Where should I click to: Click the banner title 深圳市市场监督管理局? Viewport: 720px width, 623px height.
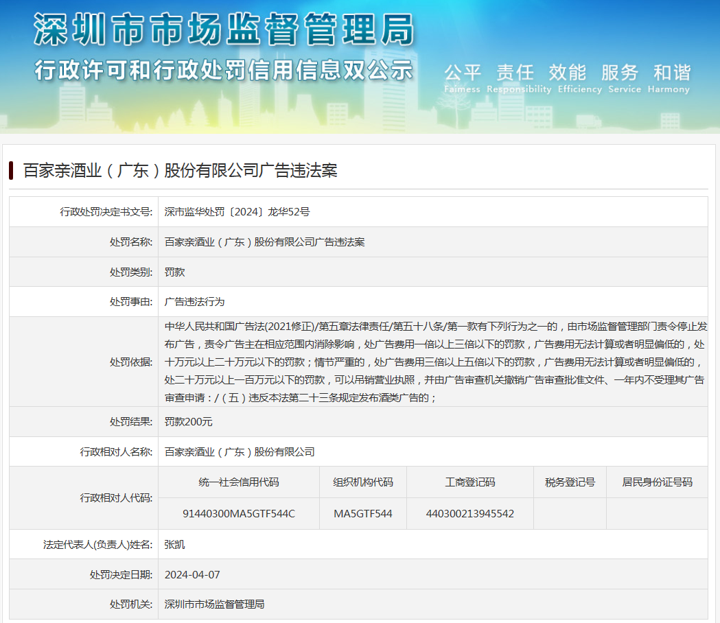coord(224,30)
